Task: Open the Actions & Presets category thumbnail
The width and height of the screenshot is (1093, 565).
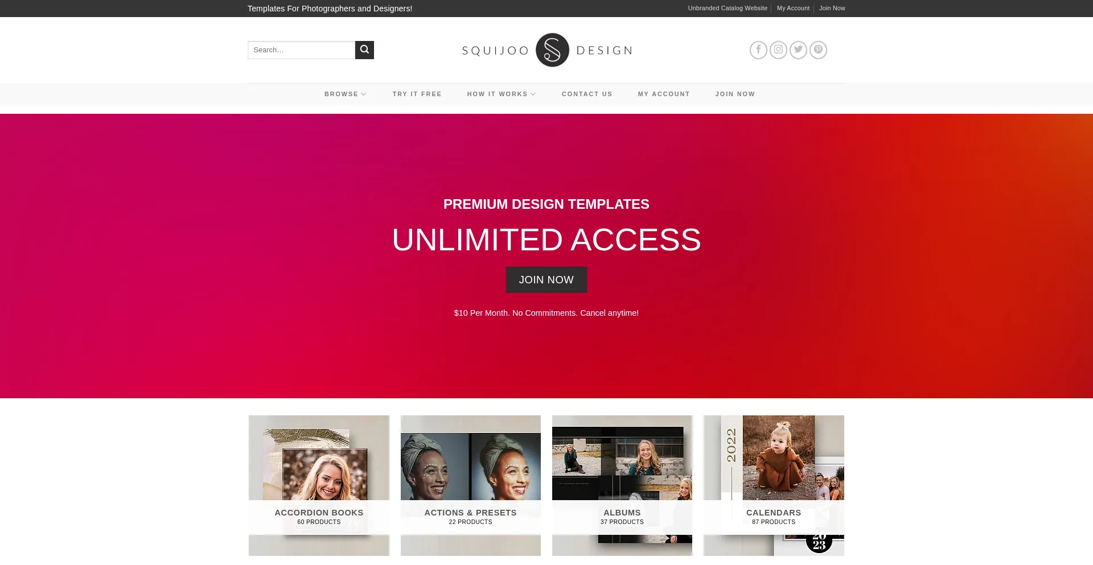Action: coord(470,485)
